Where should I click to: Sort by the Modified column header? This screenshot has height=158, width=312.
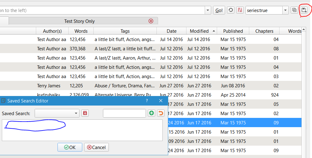coord(199,31)
